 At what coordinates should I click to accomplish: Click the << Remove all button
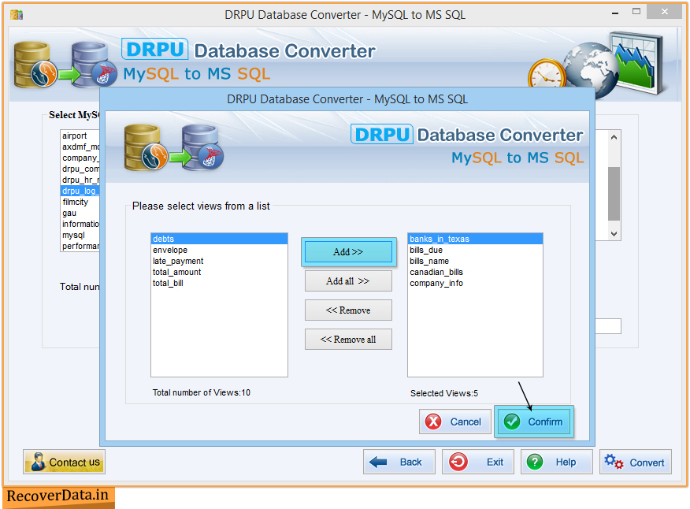click(348, 340)
